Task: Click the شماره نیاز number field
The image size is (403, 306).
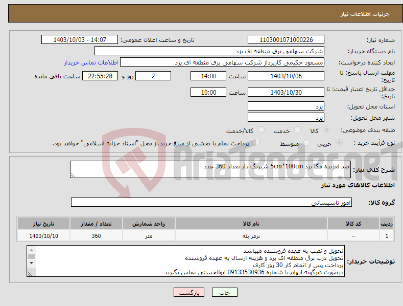Action: point(286,40)
